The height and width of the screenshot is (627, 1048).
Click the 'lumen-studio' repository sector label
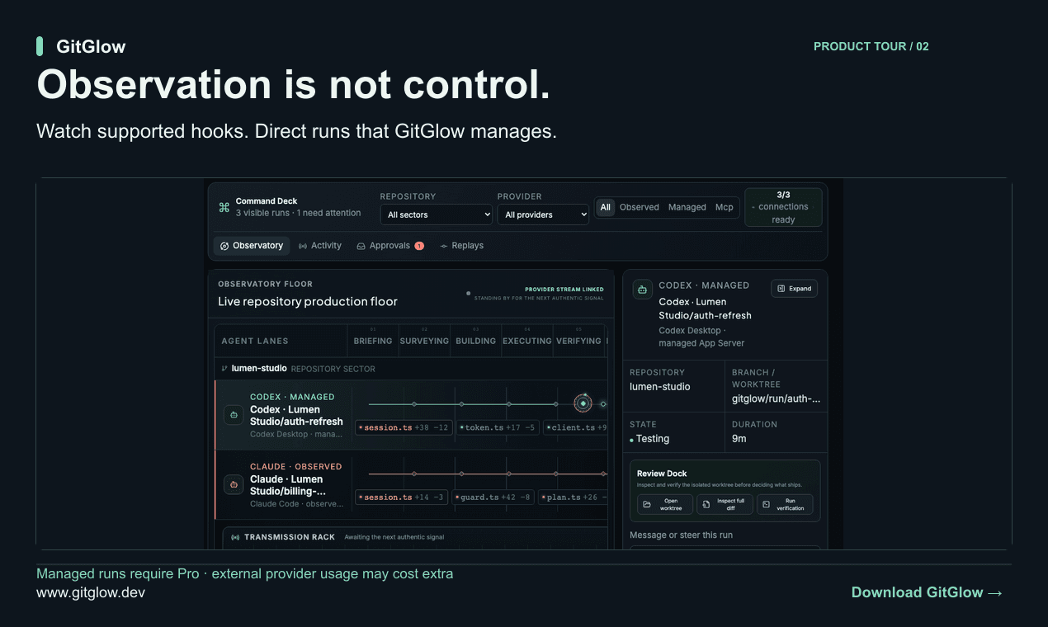coord(259,368)
